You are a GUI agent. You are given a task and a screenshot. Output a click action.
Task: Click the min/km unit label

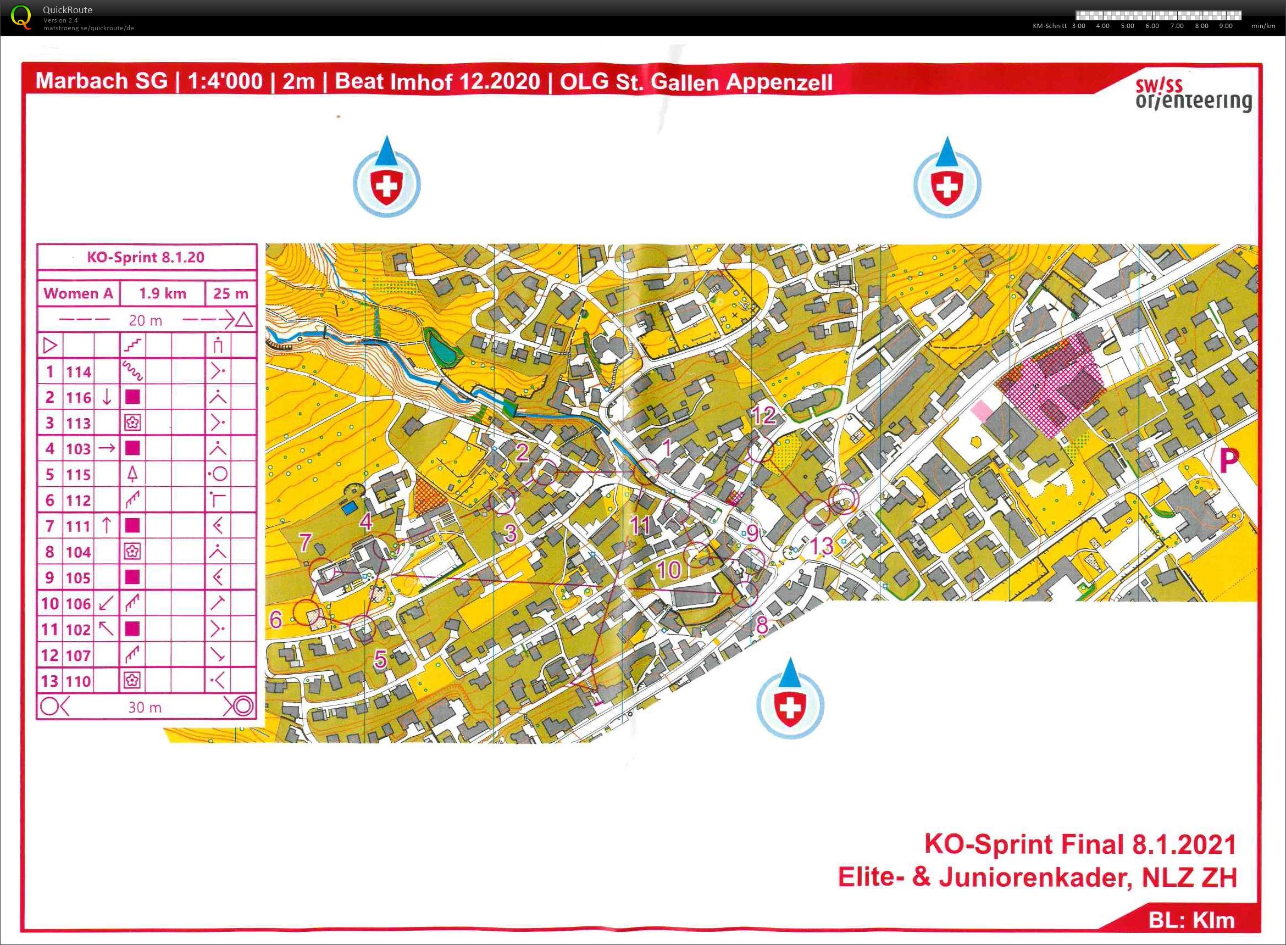(1263, 26)
